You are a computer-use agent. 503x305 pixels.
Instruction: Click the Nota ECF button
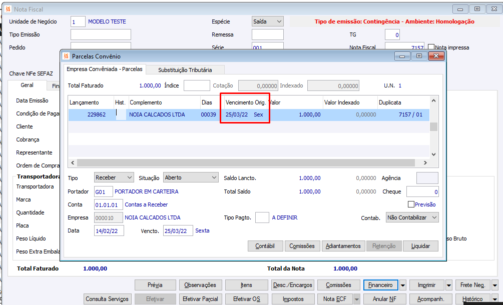click(335, 299)
